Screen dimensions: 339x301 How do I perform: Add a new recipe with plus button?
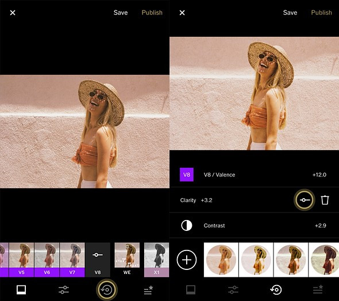coord(187,260)
